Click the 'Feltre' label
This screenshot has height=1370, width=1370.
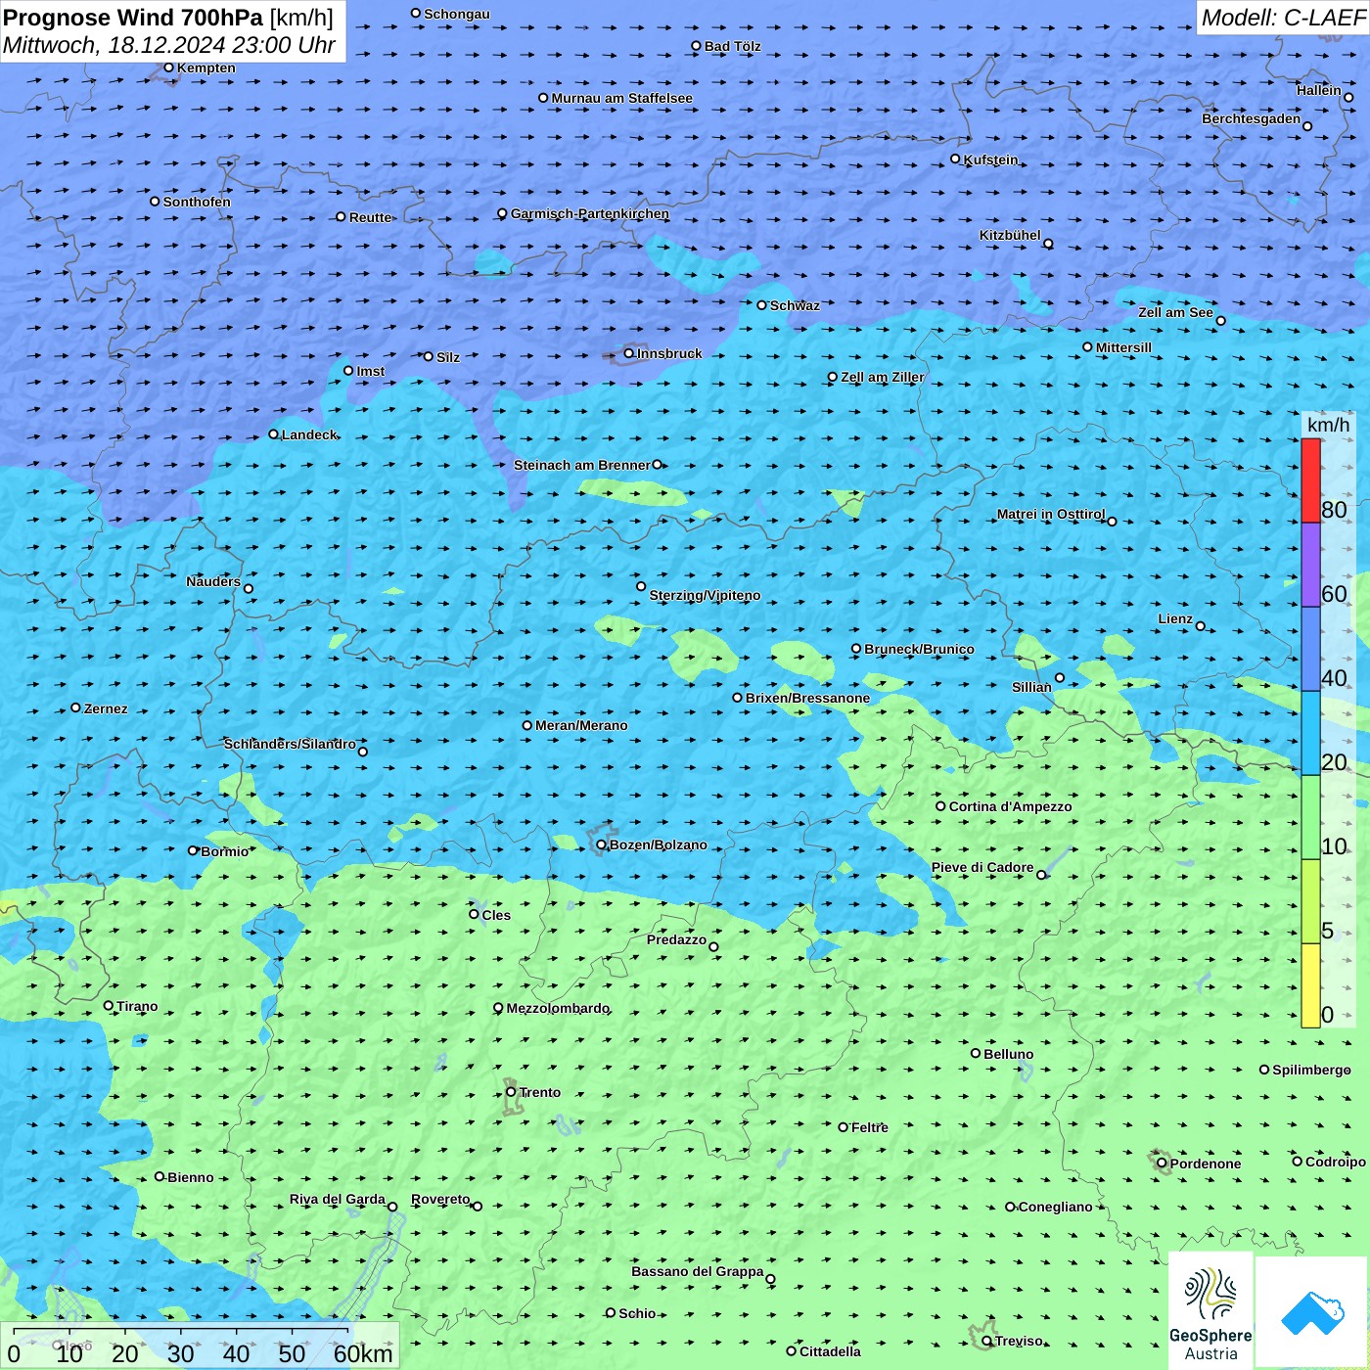pos(870,1127)
